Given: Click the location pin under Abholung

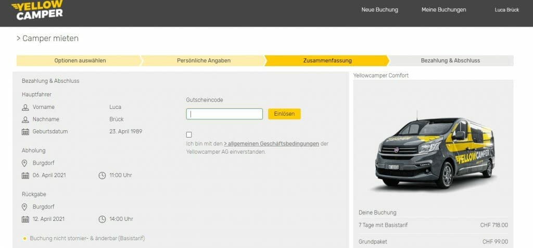Looking at the screenshot, I should [24, 163].
